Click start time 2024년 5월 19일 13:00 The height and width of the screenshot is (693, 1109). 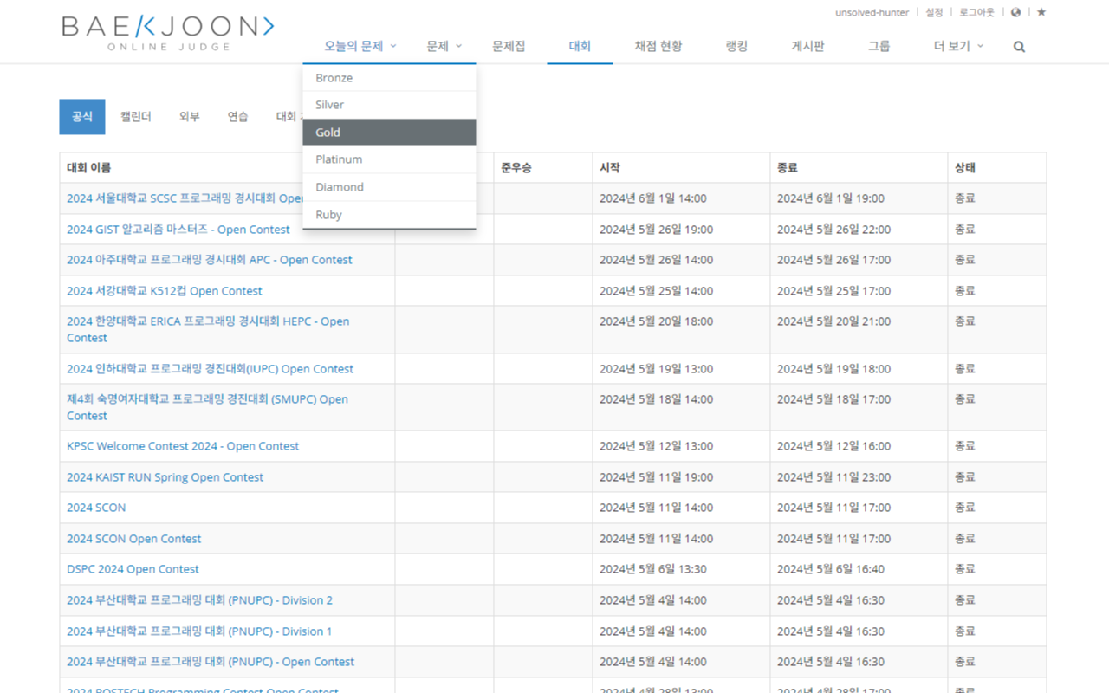tap(657, 369)
